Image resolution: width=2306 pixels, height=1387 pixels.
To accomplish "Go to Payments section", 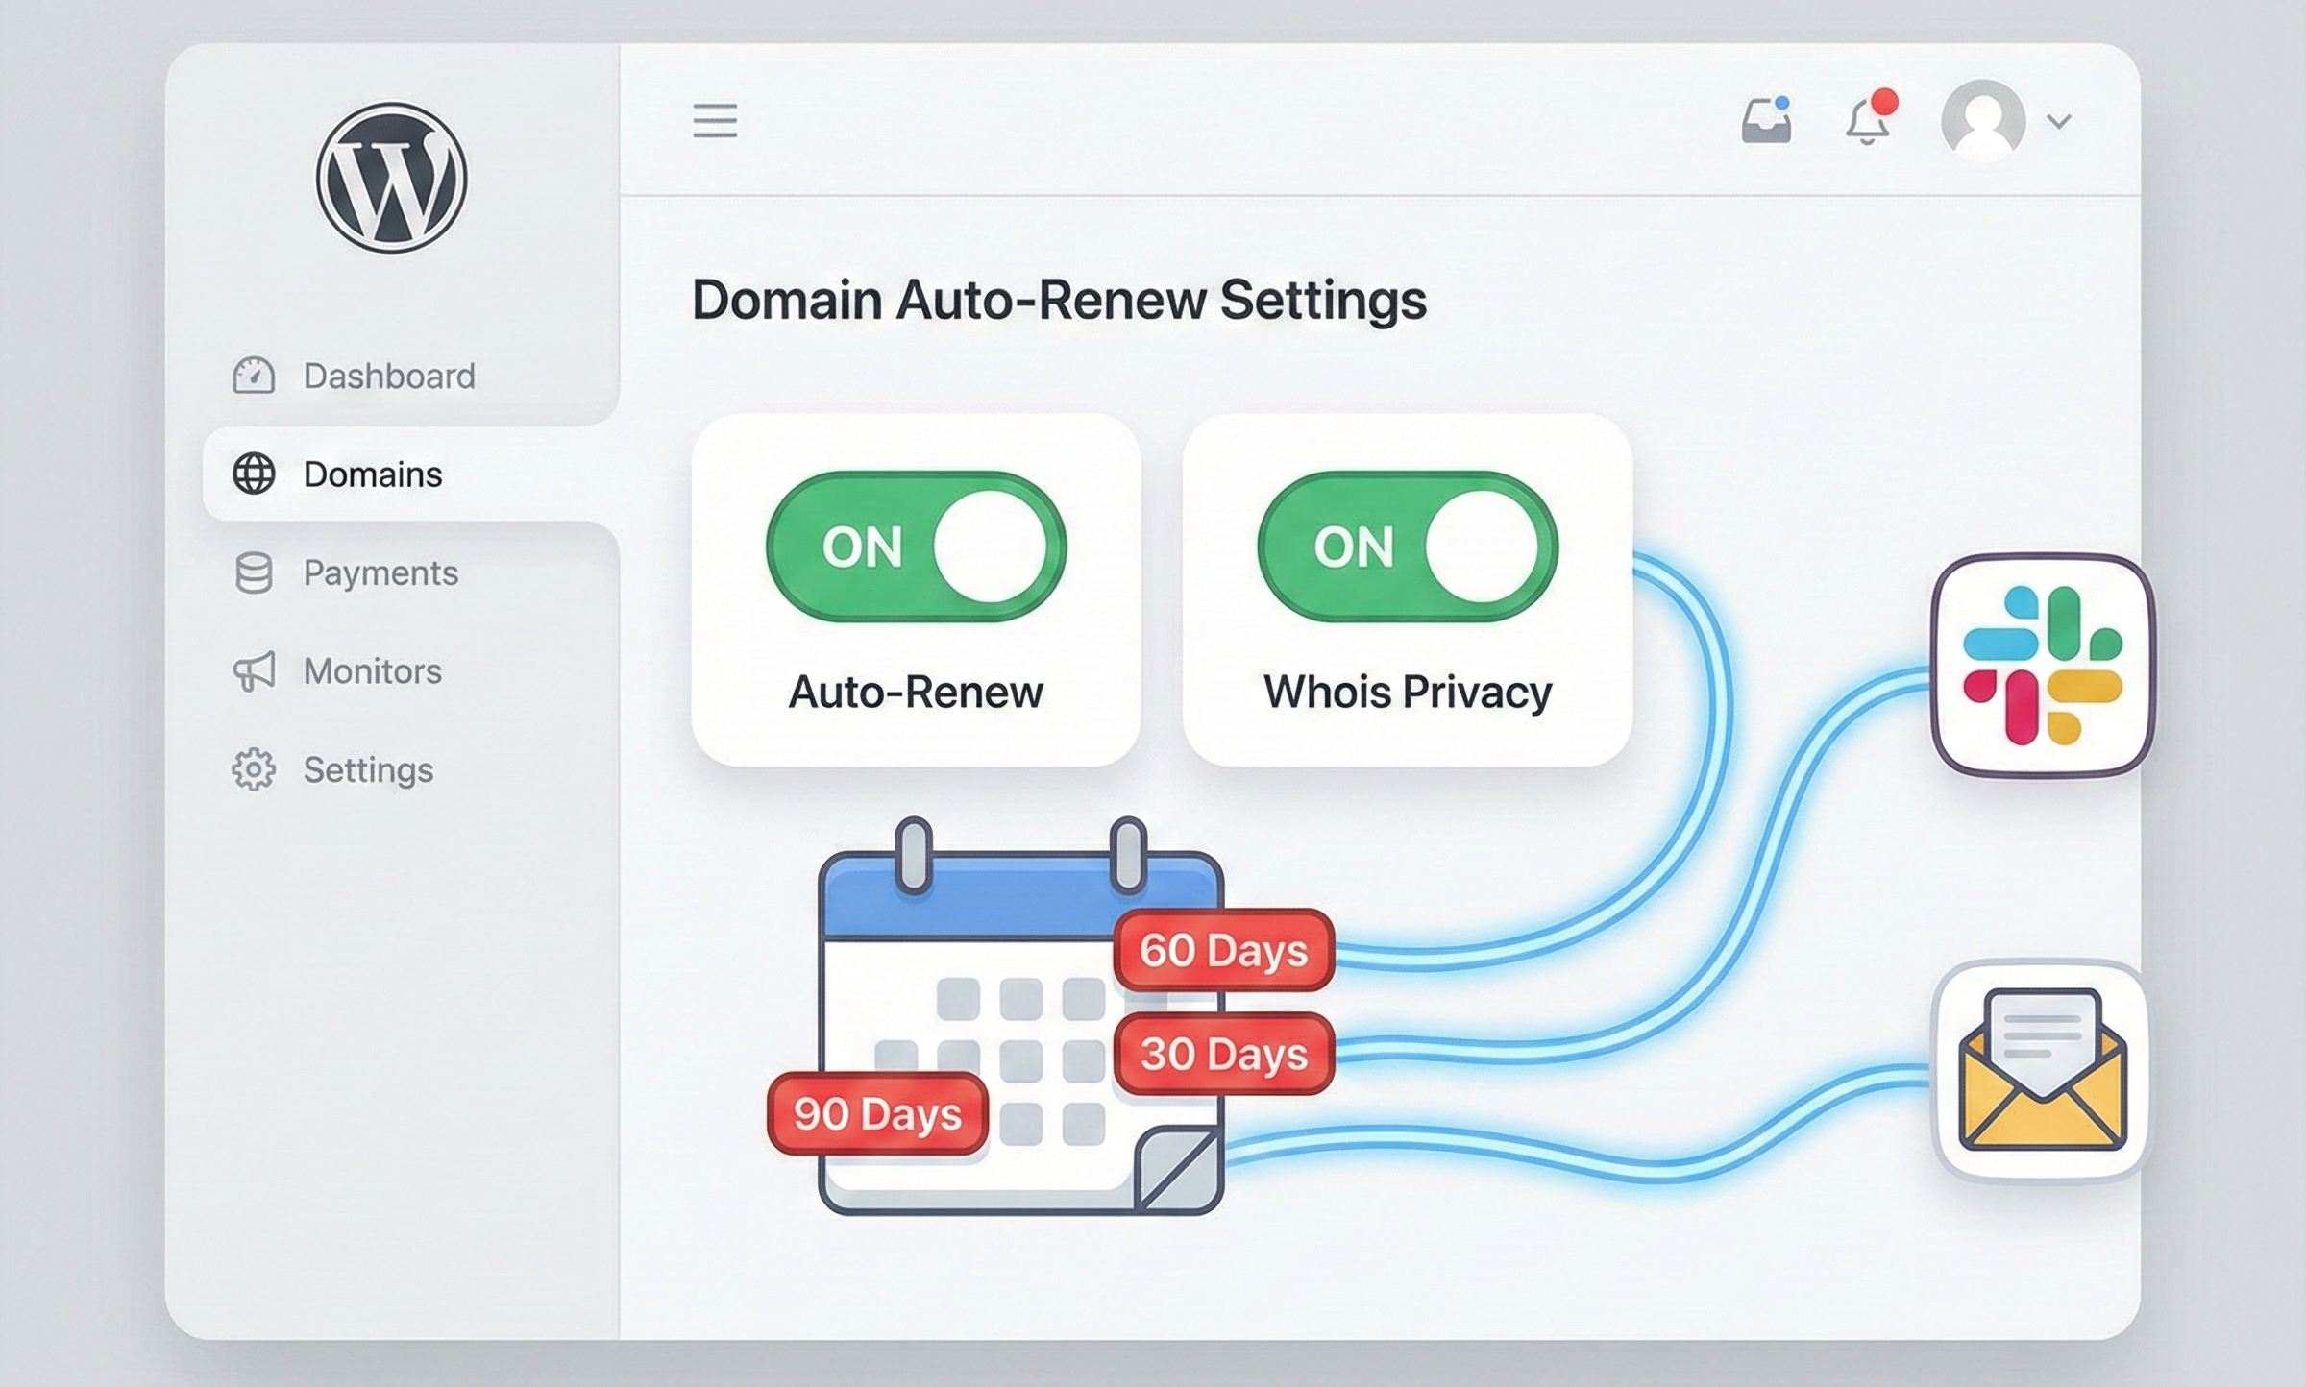I will [x=380, y=572].
